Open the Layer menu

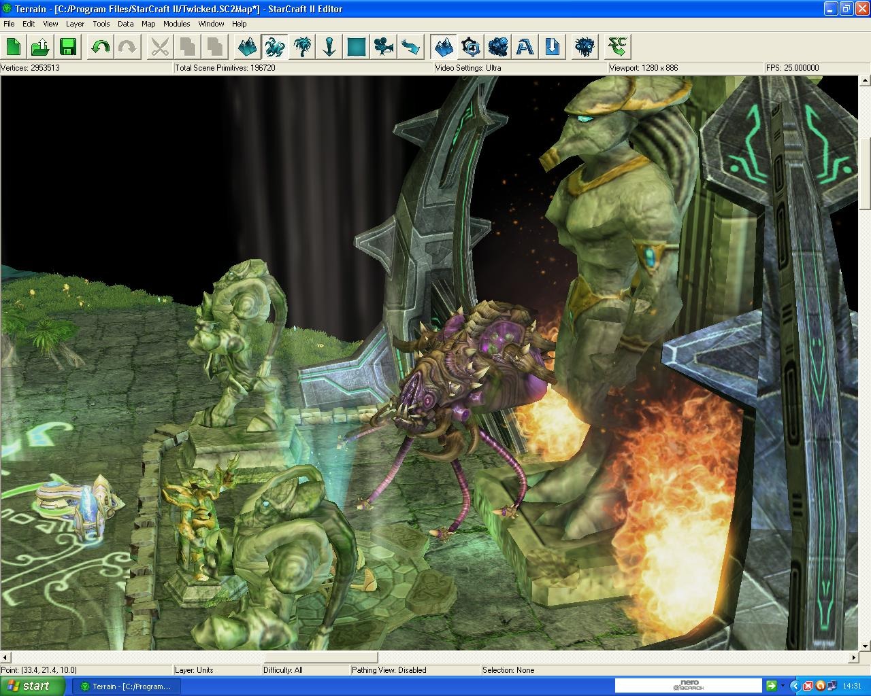(75, 23)
